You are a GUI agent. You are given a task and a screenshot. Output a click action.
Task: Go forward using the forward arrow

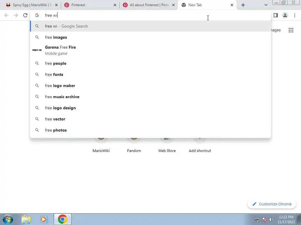[16, 15]
